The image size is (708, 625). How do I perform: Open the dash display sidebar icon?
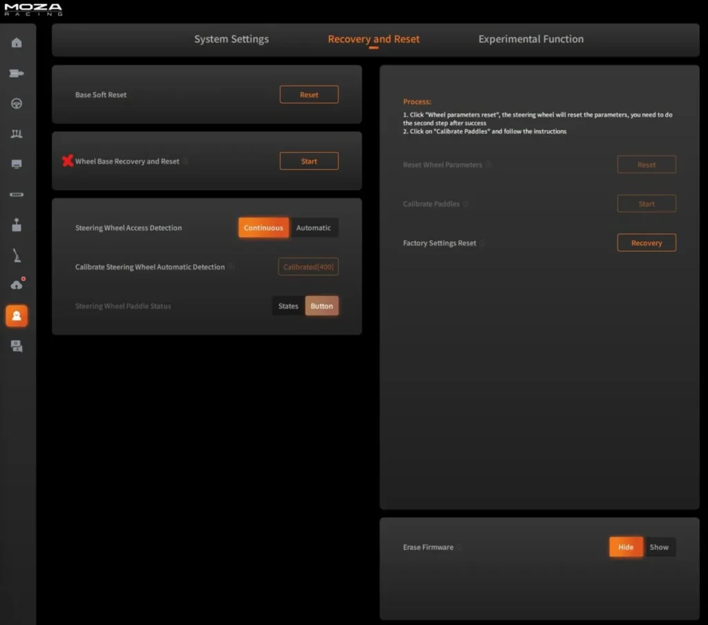pos(17,164)
